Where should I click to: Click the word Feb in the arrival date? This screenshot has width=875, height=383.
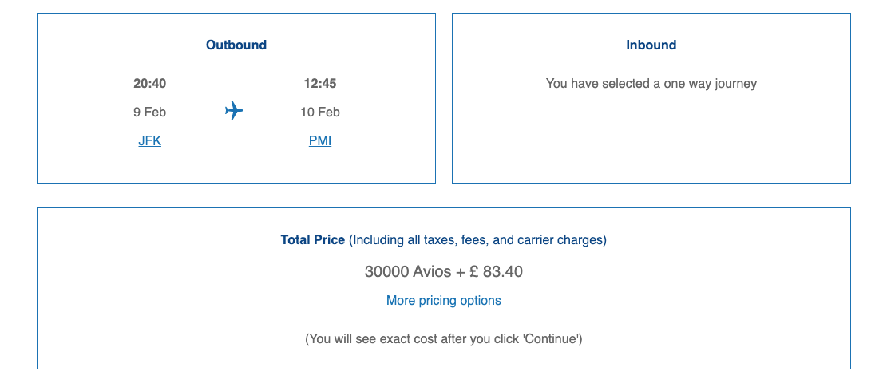pyautogui.click(x=329, y=113)
